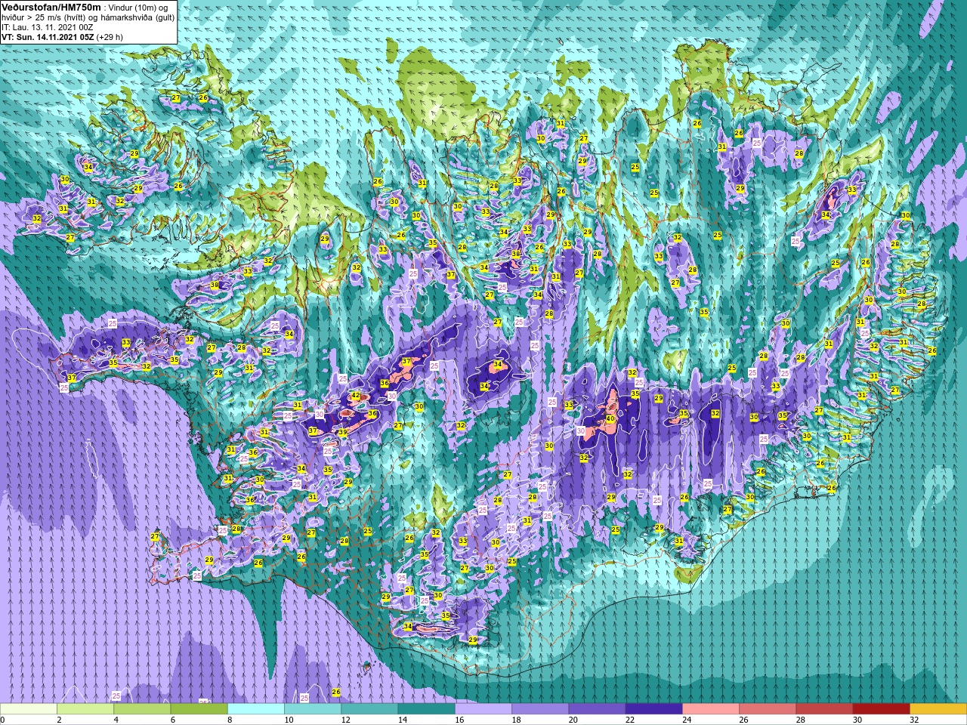Click the legend tick label '0'
This screenshot has width=967, height=725.
2,720
